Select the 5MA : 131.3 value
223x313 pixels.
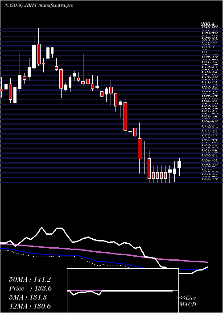click(28, 297)
